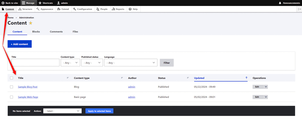Open Announcements
Screen dimensions: 302x122
pos(289,3)
